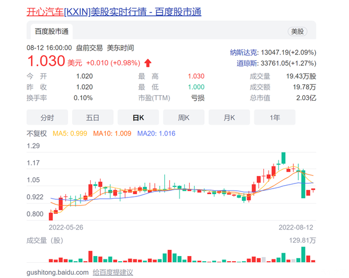Click the volume peak 129.81万 label
This screenshot has width=349, height=278.
click(302, 240)
